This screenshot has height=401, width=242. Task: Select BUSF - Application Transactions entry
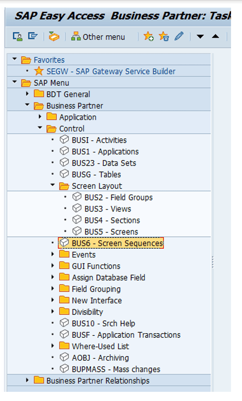point(126,335)
